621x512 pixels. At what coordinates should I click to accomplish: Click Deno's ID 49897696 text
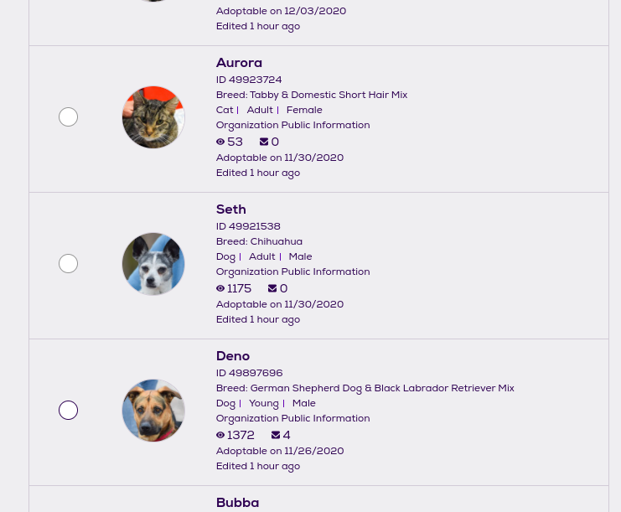pyautogui.click(x=249, y=373)
